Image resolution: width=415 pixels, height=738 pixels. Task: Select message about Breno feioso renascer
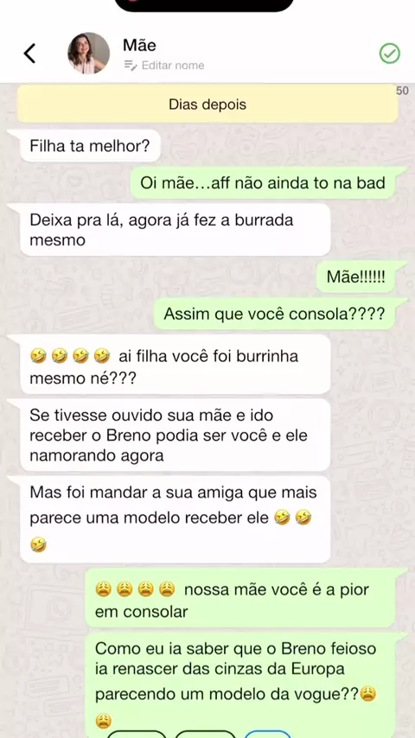240,684
